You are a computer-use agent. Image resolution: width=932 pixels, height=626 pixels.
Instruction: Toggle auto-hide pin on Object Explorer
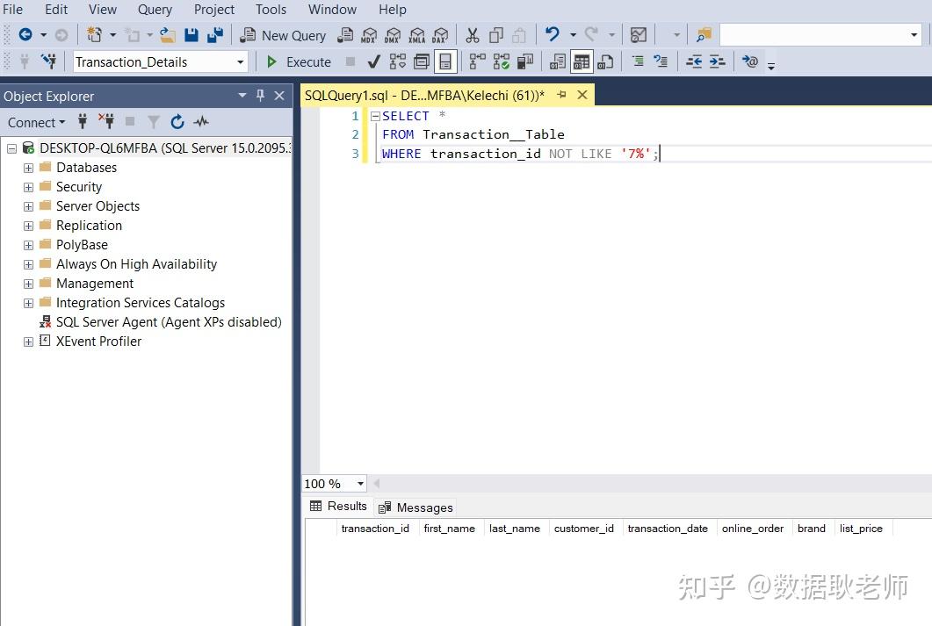[262, 96]
